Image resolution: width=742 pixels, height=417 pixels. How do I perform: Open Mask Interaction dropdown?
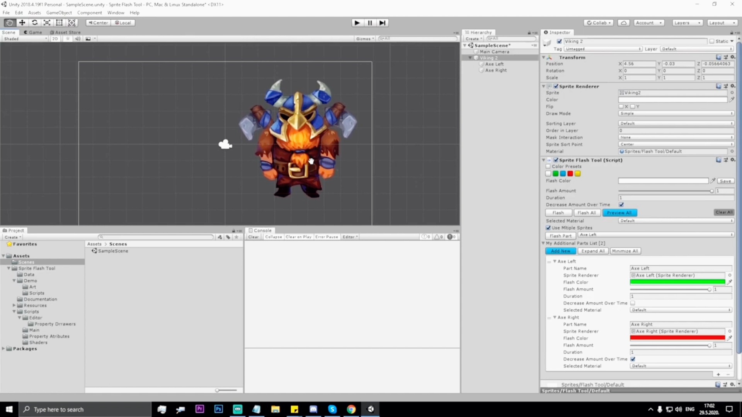(x=676, y=137)
